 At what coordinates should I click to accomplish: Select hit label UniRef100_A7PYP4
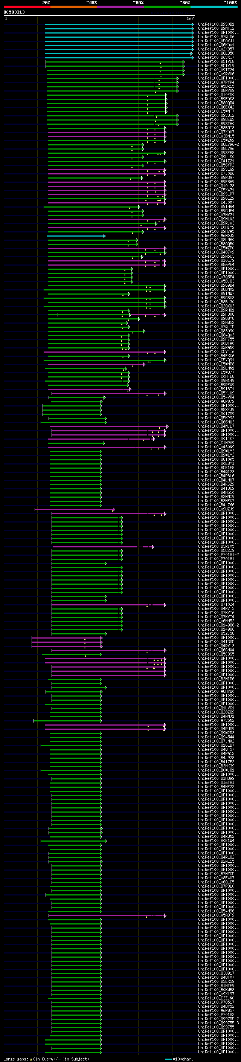(216, 83)
